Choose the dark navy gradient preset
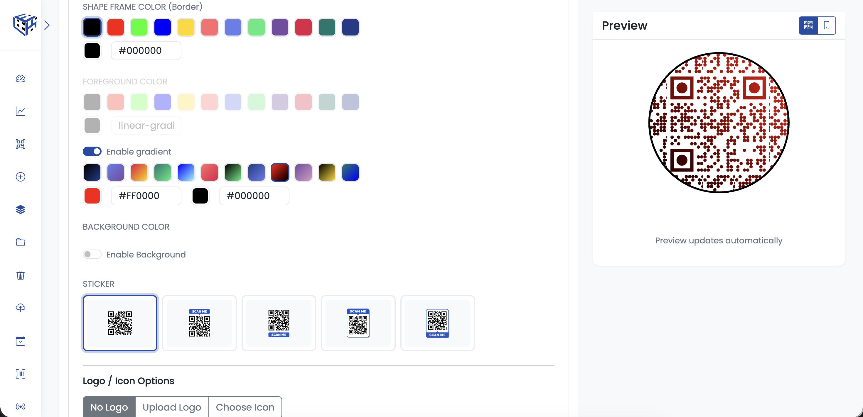Image resolution: width=863 pixels, height=417 pixels. (92, 172)
